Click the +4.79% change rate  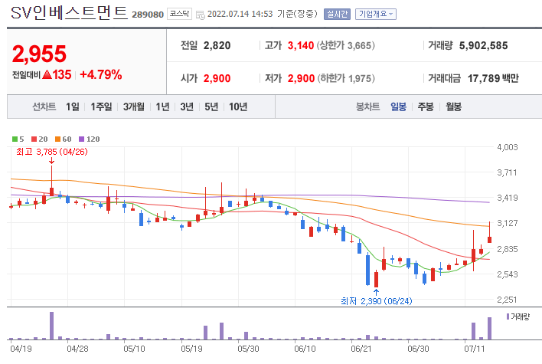tap(100, 75)
